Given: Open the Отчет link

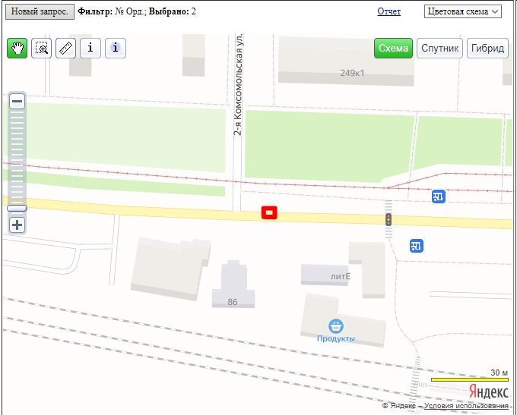Looking at the screenshot, I should (x=389, y=11).
